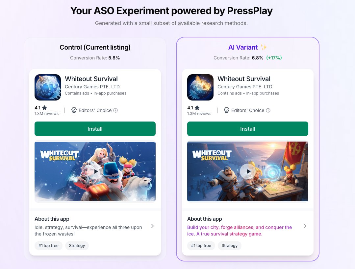Play the Control listing promo video
Viewport: 355px width, 269px height.
click(96, 171)
